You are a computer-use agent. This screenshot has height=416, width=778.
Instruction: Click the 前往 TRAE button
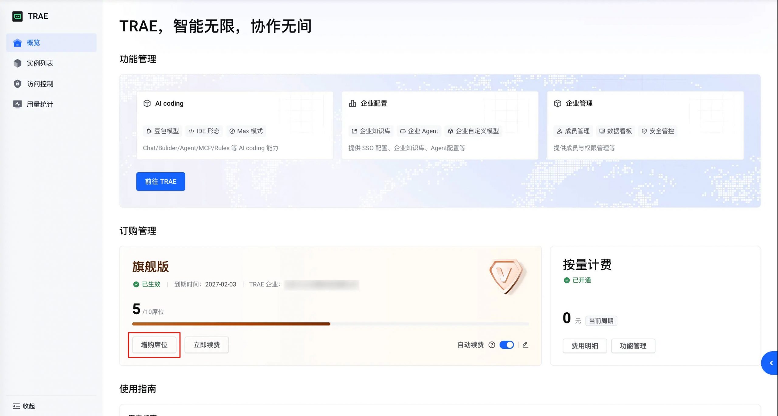160,181
